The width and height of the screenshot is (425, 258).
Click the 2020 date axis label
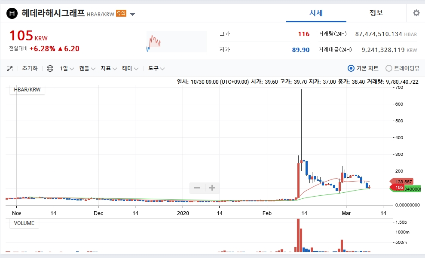click(x=183, y=213)
